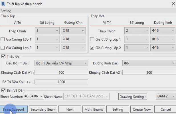Click the Create Now button
The image size is (176, 114).
tap(142, 109)
